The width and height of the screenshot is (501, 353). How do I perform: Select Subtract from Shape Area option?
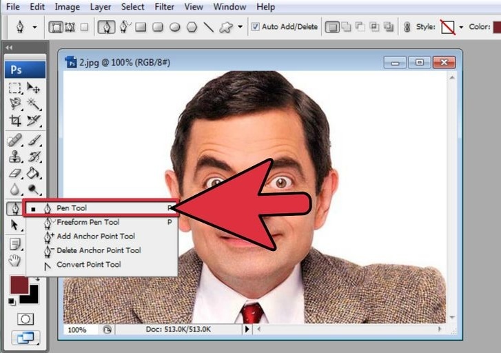pyautogui.click(x=360, y=27)
